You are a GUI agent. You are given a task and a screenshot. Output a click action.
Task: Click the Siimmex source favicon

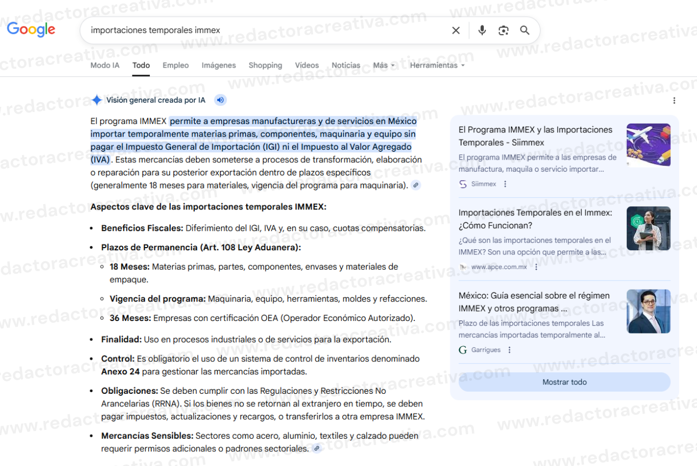coord(463,184)
